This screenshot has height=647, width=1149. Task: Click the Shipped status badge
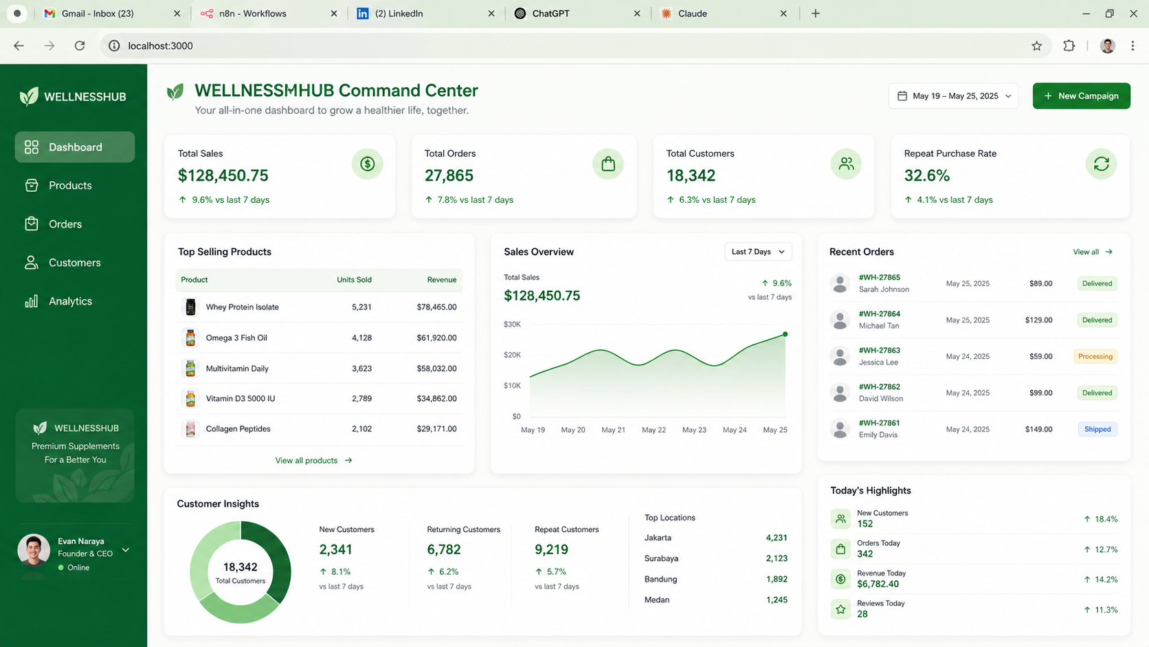tap(1097, 430)
